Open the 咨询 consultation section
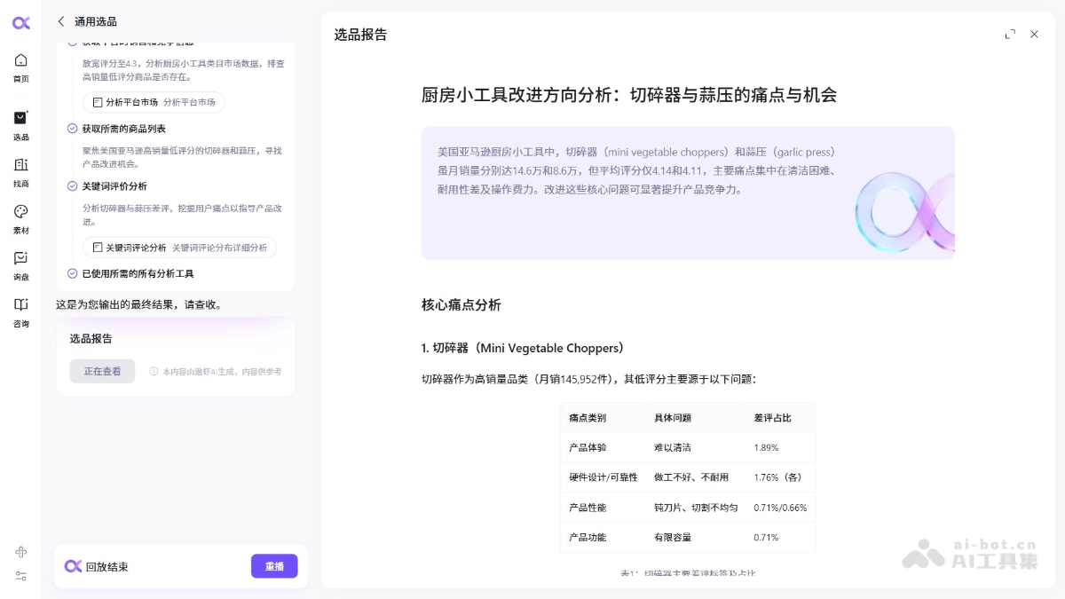Viewport: 1065px width, 599px height. pos(20,311)
